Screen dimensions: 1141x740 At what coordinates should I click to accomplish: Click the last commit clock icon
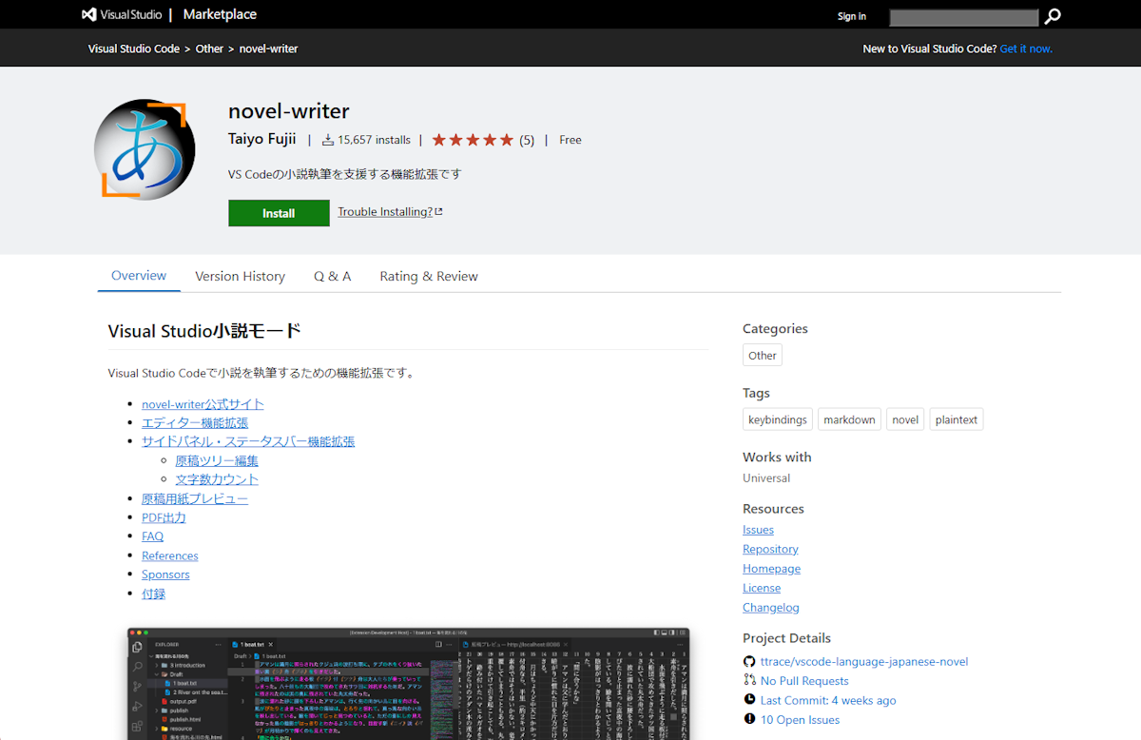pos(749,700)
